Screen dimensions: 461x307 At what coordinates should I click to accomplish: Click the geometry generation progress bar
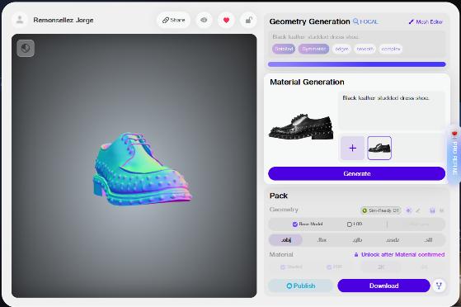tap(356, 64)
